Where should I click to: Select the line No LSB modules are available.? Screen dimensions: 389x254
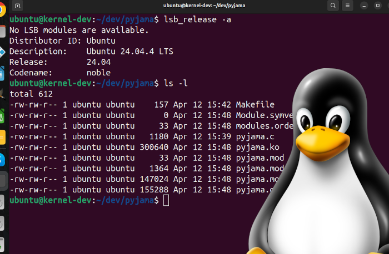[x=79, y=30]
